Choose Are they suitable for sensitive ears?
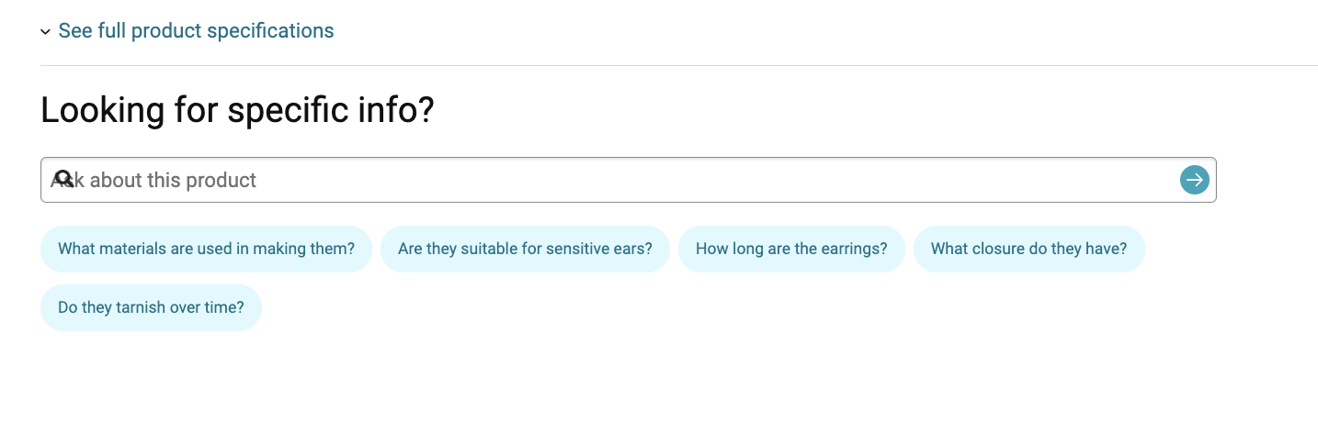This screenshot has height=444, width=1318. pyautogui.click(x=525, y=249)
